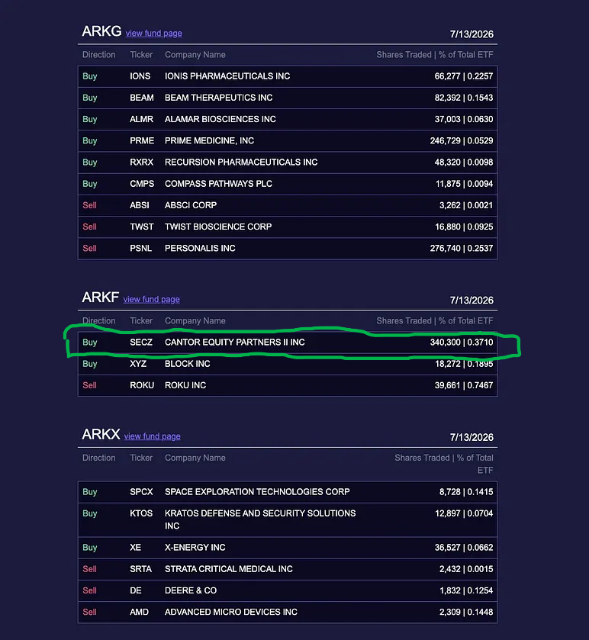Click the 36,527 | 0.0662 shares value
Viewport: 589px width, 640px height.
pyautogui.click(x=464, y=548)
